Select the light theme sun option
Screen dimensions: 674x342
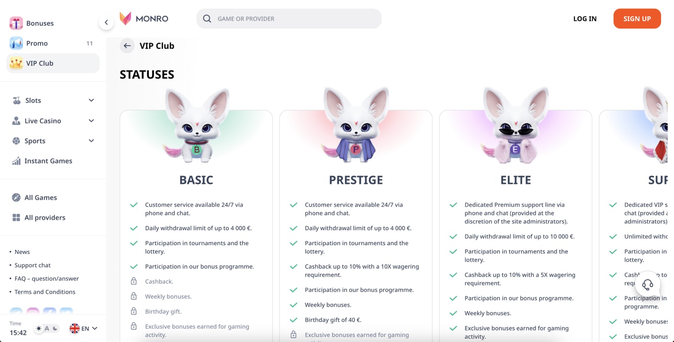tap(39, 329)
